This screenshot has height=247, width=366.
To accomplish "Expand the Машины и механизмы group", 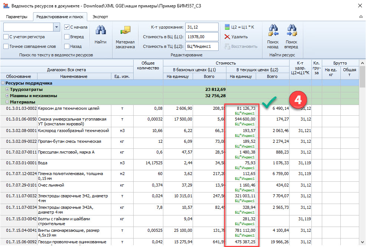I will click(x=7, y=96).
